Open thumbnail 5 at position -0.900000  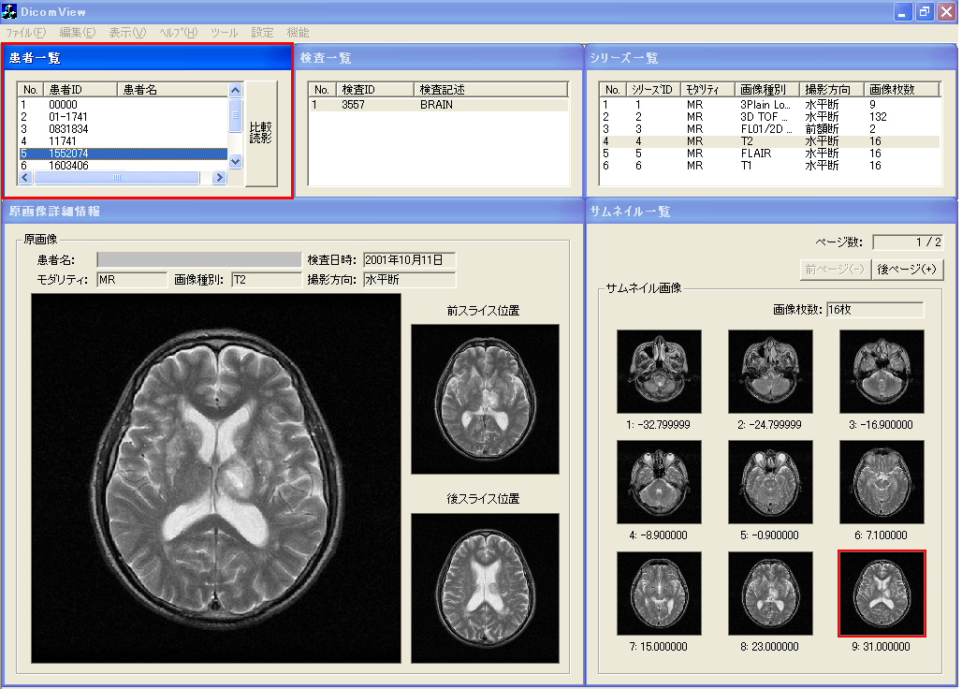coord(770,482)
